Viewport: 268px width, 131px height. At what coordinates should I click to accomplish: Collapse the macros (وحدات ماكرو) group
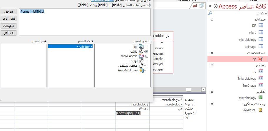tap(212, 104)
